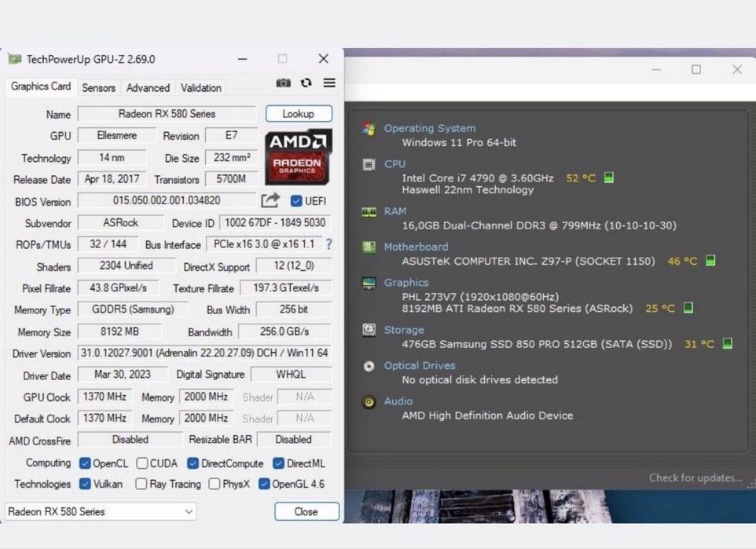Screen dimensions: 756x549
Task: Minimize the GPU-Z window
Action: tap(243, 59)
